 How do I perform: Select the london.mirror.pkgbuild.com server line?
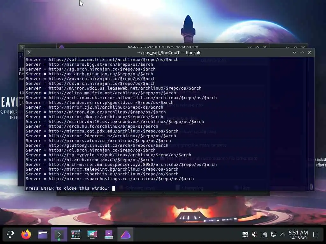click(x=100, y=103)
